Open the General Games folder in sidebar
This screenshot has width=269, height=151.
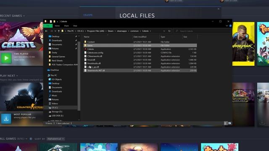point(58,57)
